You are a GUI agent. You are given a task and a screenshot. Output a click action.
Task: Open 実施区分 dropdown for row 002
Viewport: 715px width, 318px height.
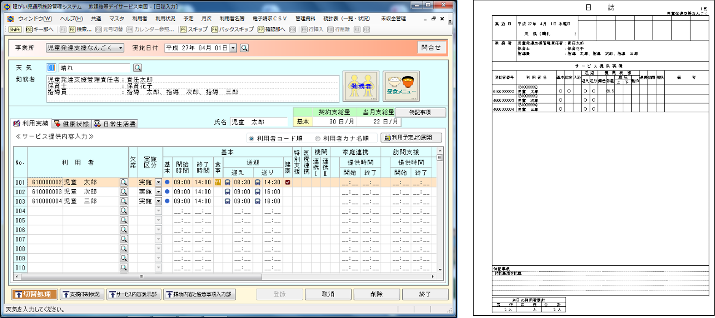point(158,192)
